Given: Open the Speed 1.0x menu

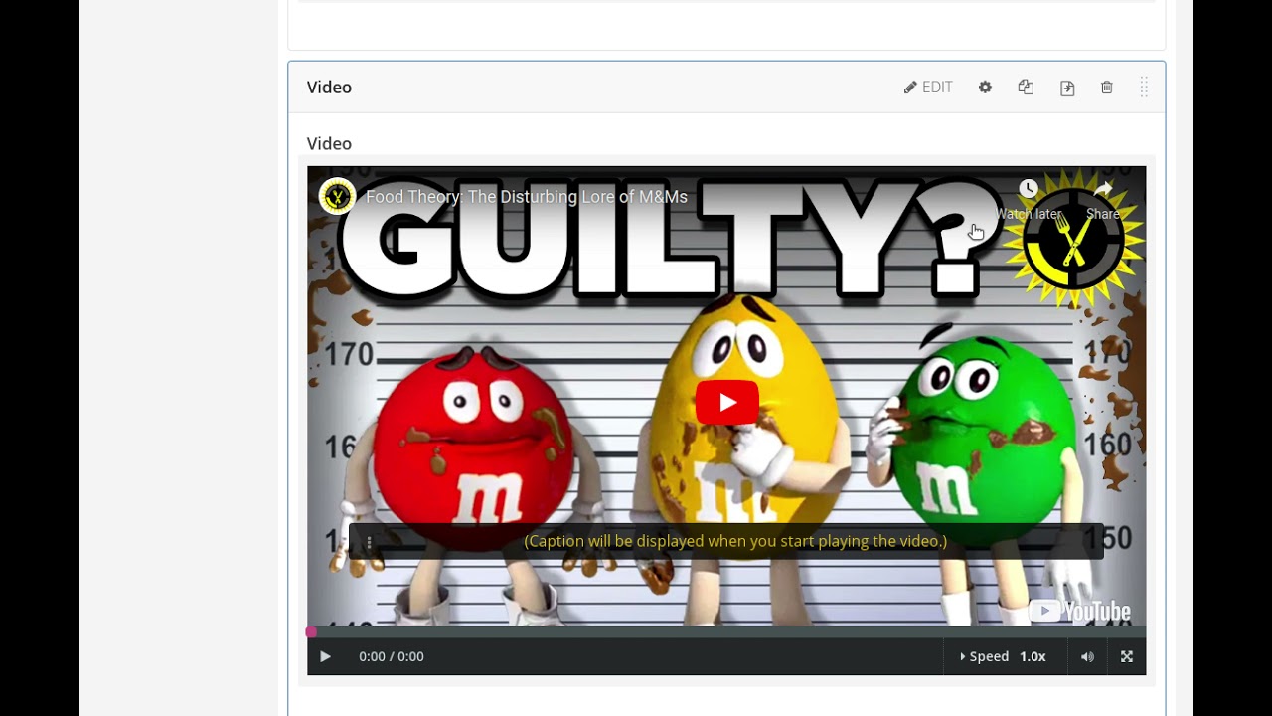Looking at the screenshot, I should [x=1003, y=656].
